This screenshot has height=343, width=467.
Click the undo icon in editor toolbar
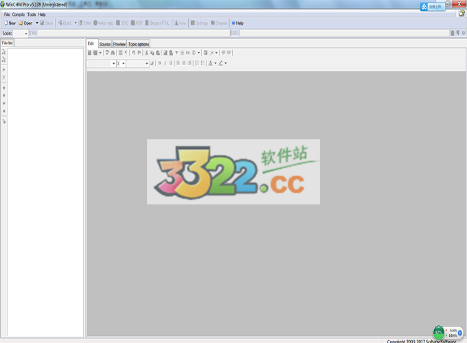point(133,53)
